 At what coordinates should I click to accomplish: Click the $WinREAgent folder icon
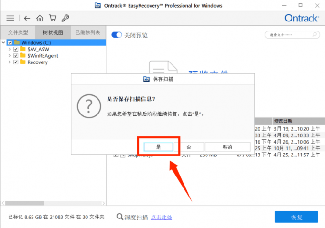click(x=23, y=56)
